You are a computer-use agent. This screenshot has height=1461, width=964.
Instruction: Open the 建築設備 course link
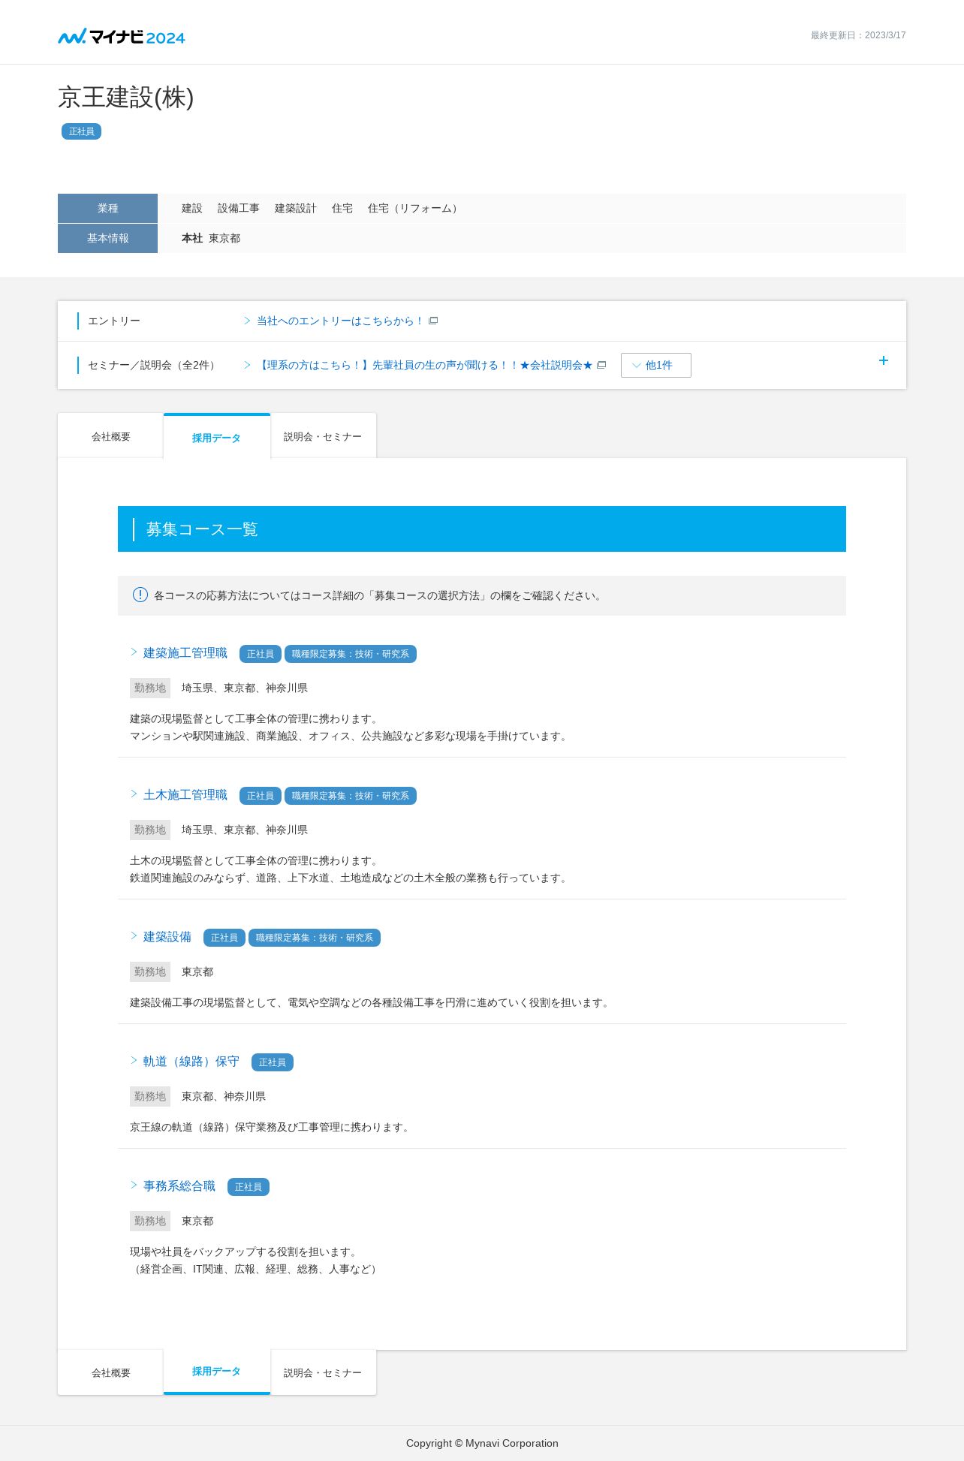(x=167, y=937)
